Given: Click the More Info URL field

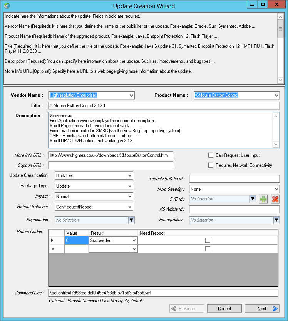Looking at the screenshot, I should point(111,155).
